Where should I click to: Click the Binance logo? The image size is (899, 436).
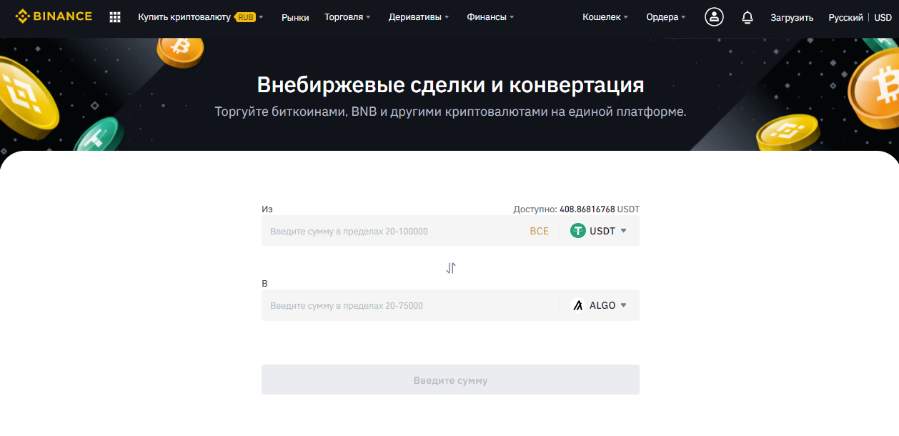click(54, 16)
